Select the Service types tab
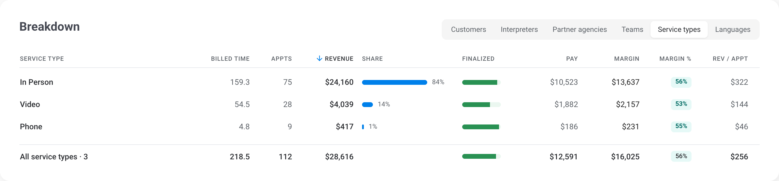Viewport: 779px width, 181px height. click(x=679, y=29)
